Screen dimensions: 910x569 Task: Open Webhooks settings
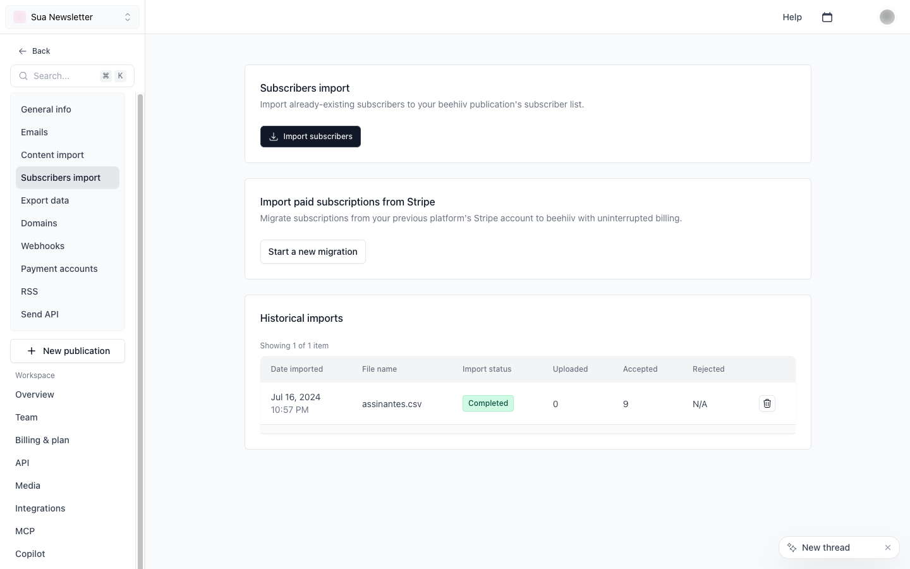(x=68, y=246)
